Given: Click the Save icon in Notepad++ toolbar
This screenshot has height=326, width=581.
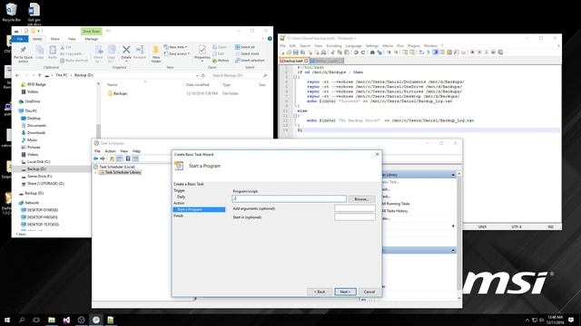Looking at the screenshot, I should click(296, 53).
